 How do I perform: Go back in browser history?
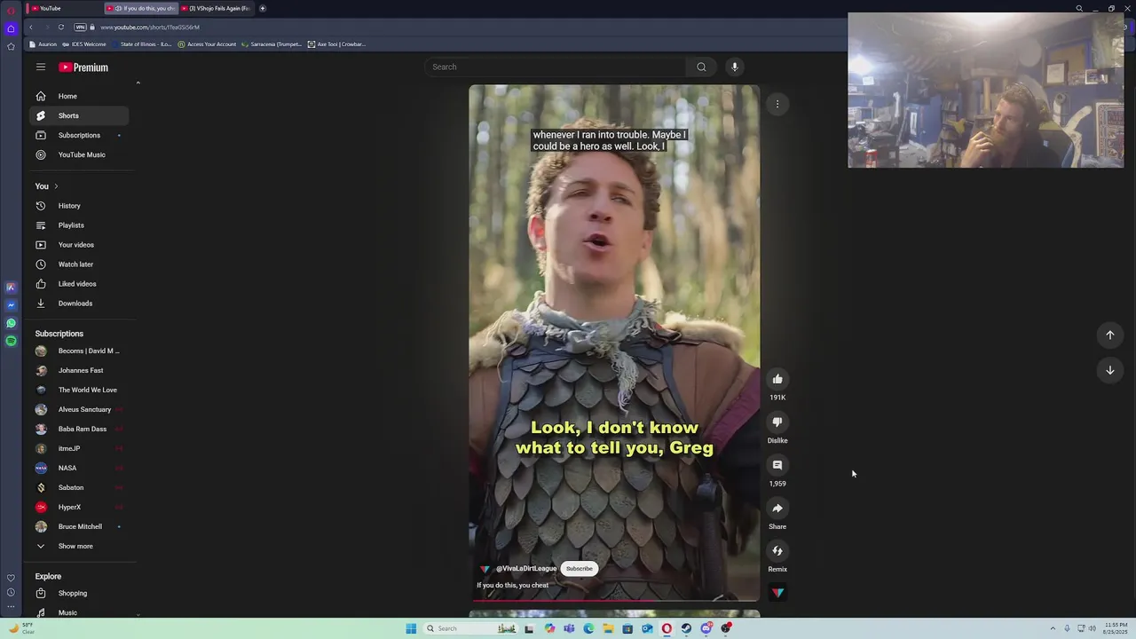[31, 27]
